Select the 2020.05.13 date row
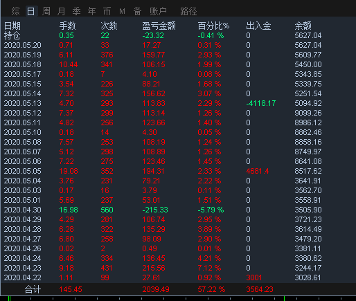The height and width of the screenshot is (301, 356). click(23, 103)
